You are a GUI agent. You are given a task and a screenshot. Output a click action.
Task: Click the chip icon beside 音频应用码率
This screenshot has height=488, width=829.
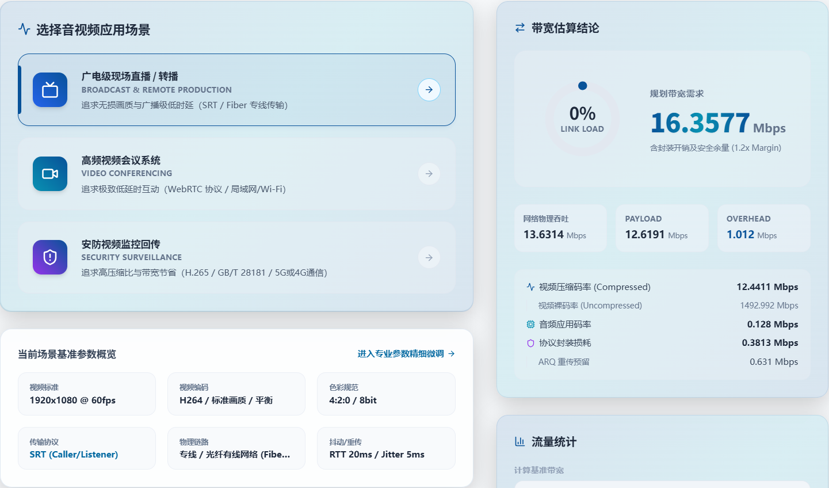pos(530,324)
